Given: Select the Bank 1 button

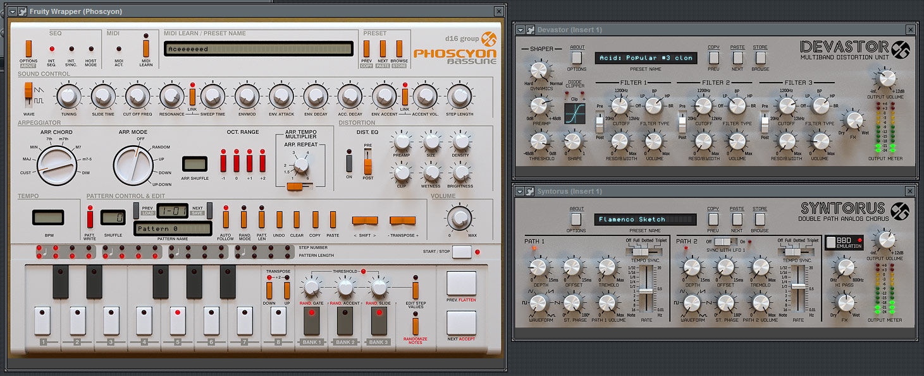Looking at the screenshot, I should point(311,320).
